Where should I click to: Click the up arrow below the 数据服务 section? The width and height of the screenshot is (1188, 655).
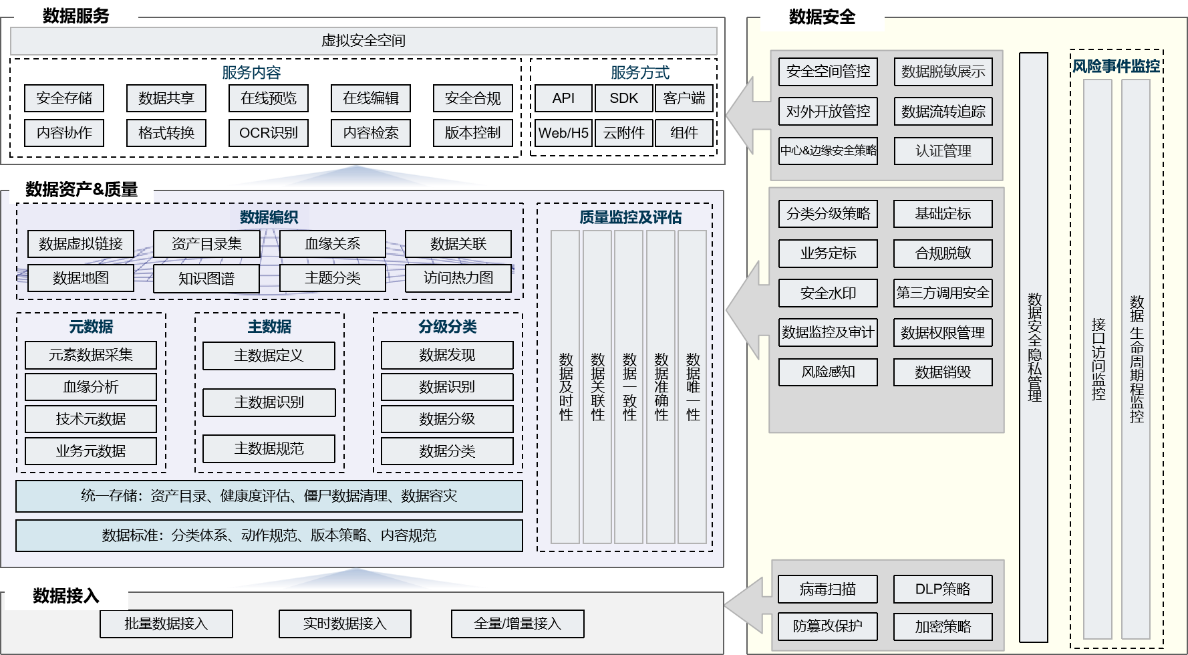pos(357,177)
